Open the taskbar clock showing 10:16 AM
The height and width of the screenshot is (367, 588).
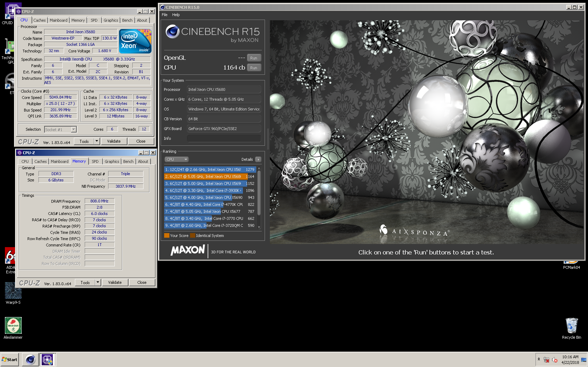point(570,360)
